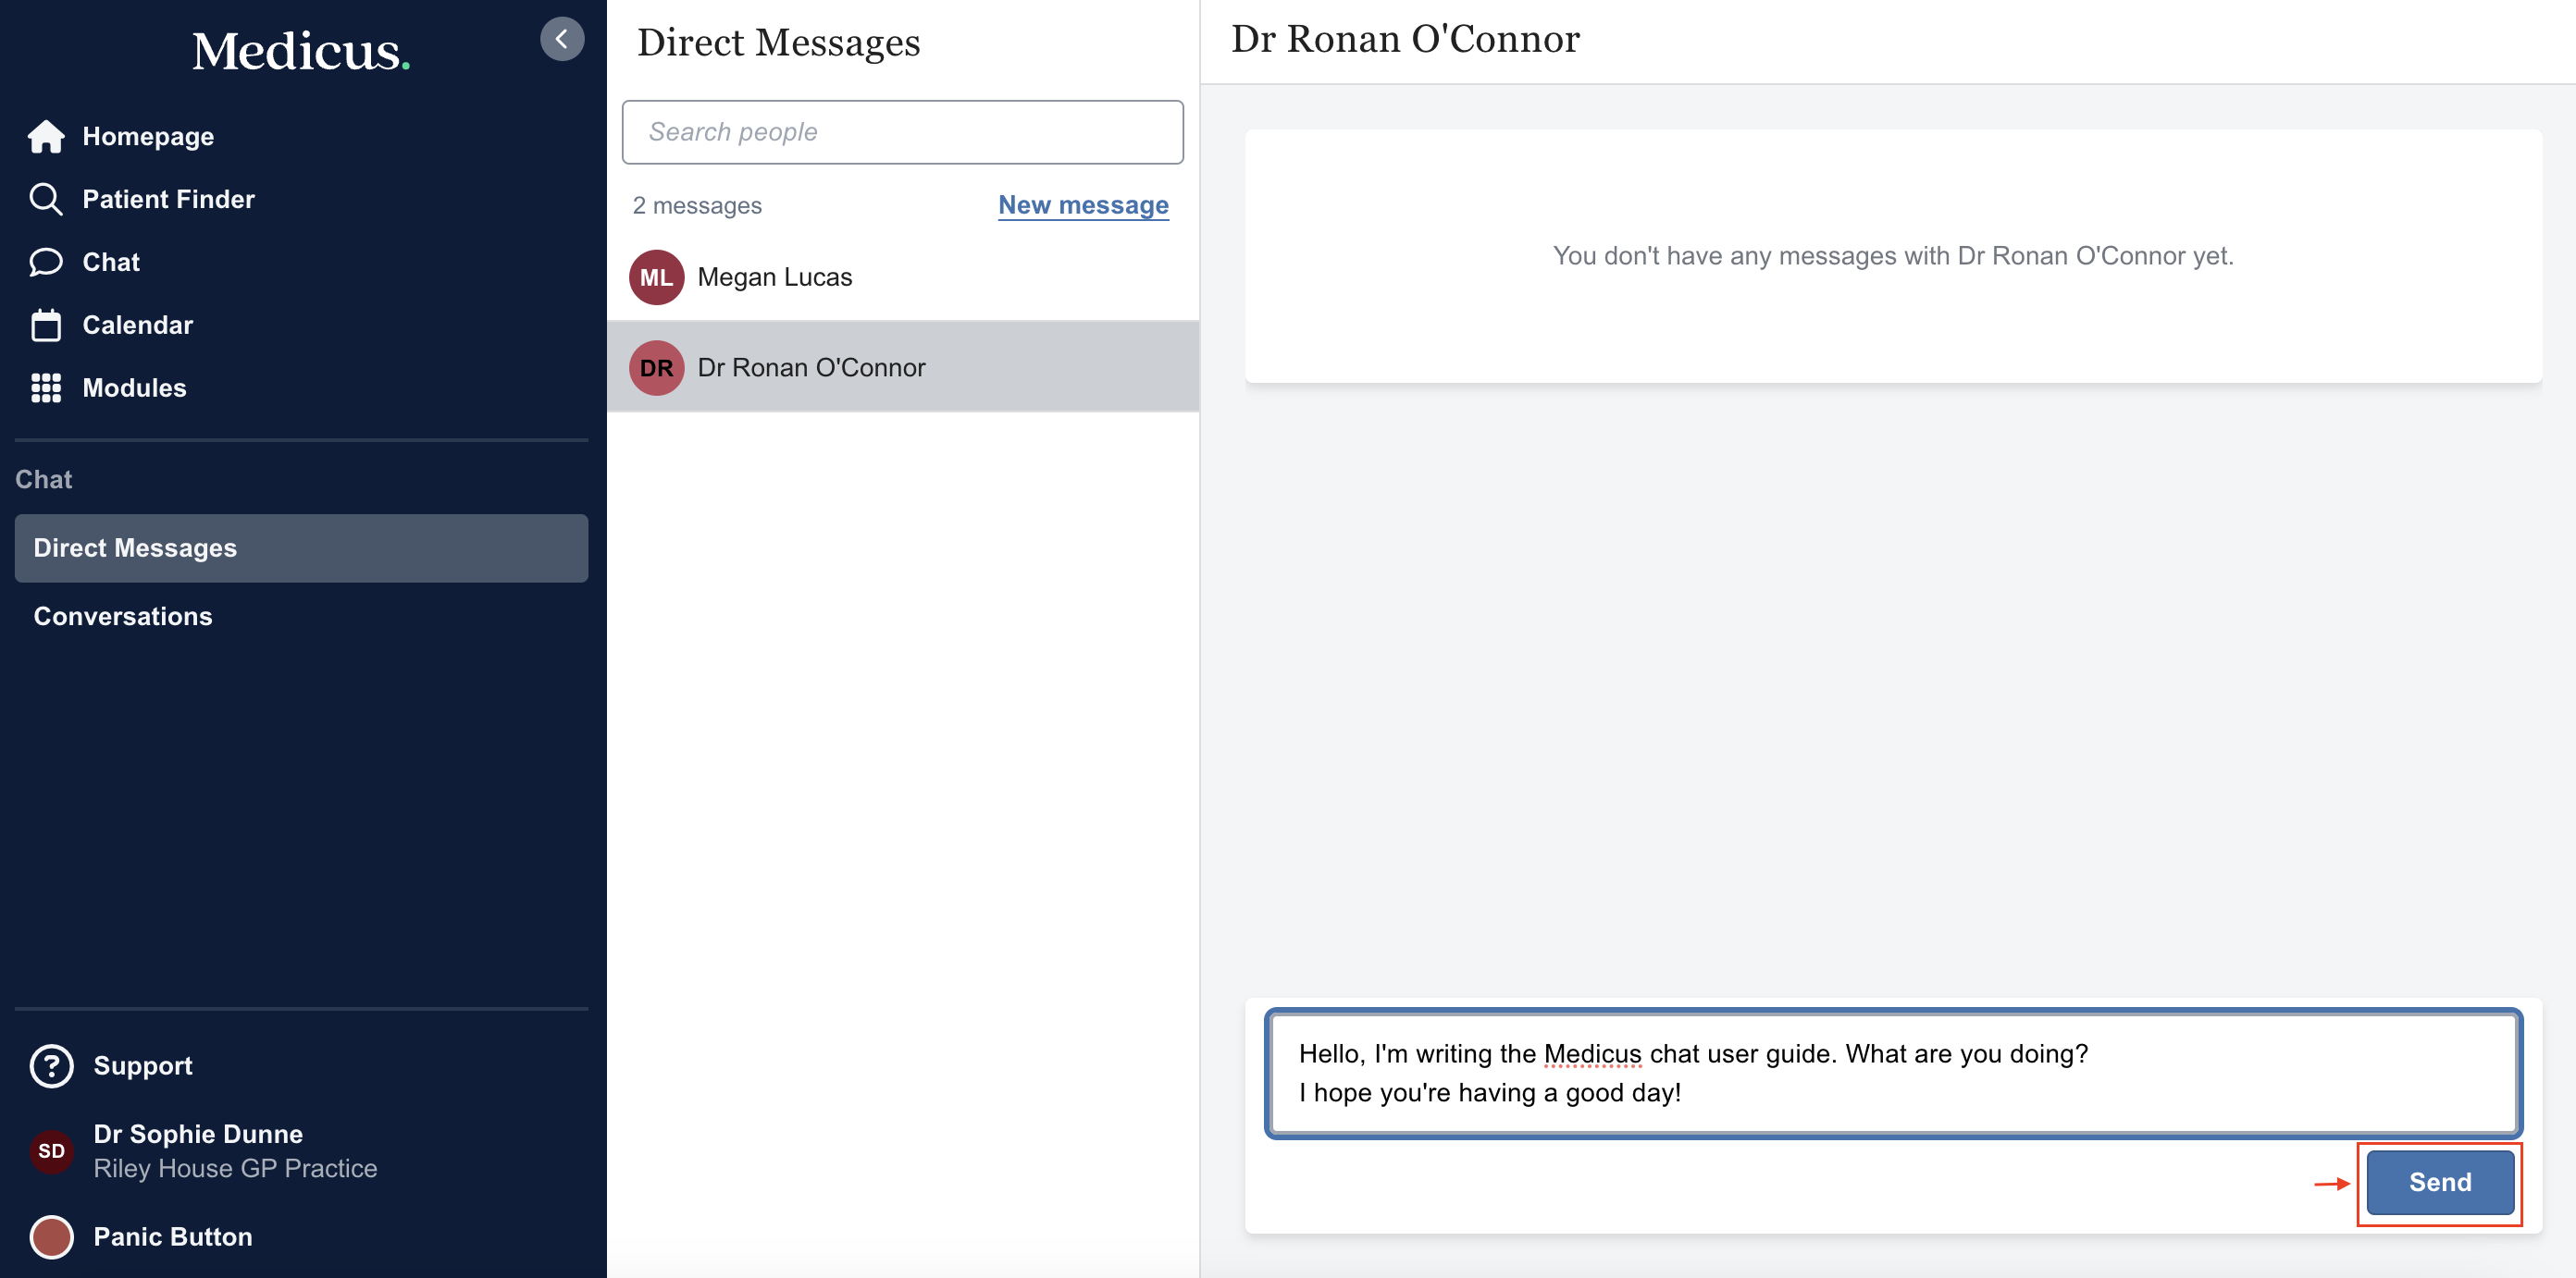Collapse the sidebar with chevron arrow
The image size is (2576, 1278).
pyautogui.click(x=562, y=39)
